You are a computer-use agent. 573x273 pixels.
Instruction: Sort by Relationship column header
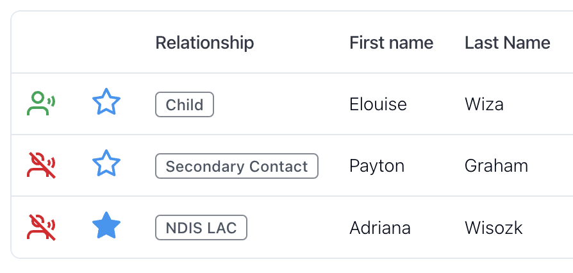click(204, 43)
